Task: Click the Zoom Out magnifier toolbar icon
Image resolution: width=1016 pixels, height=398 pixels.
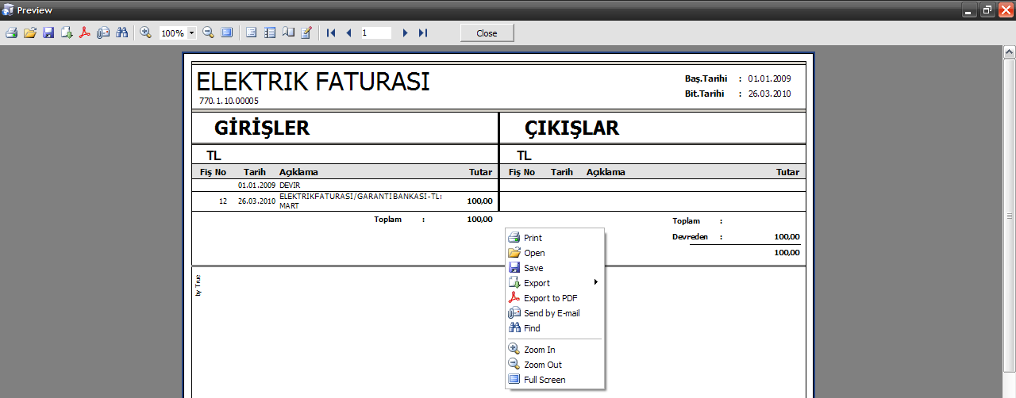Action: pyautogui.click(x=209, y=33)
